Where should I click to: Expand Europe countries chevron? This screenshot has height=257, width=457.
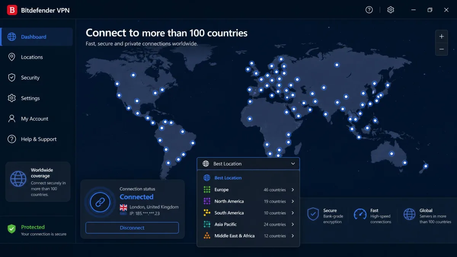(293, 190)
